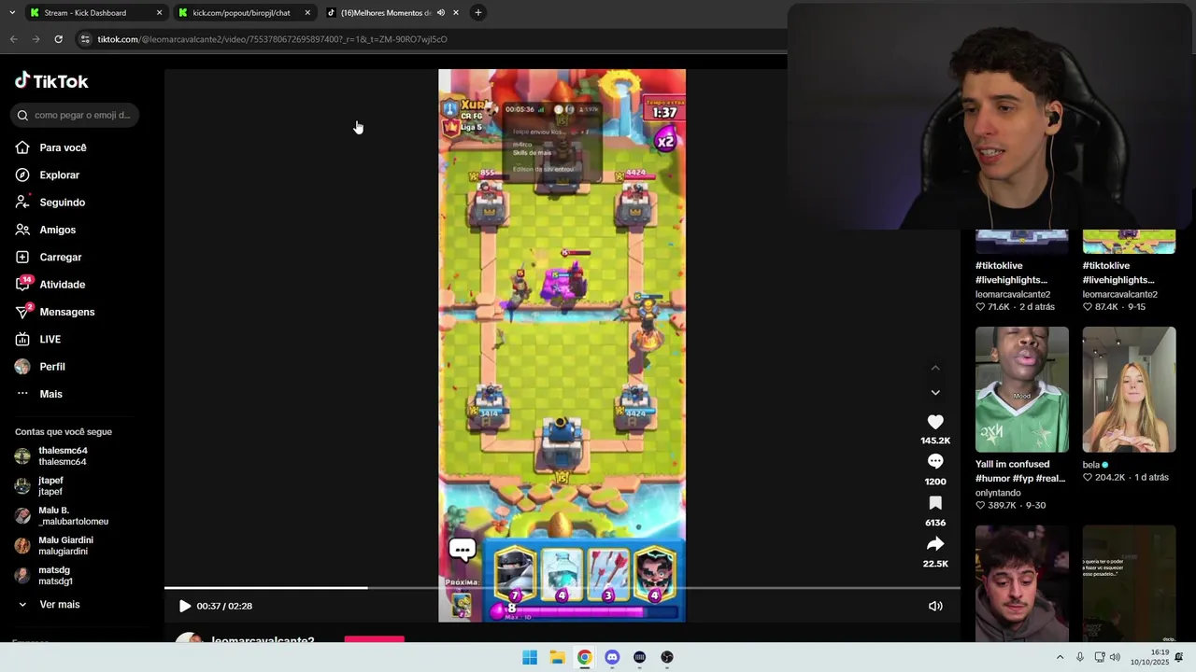Click the tiktok.com address bar
1196x672 pixels.
click(430, 39)
